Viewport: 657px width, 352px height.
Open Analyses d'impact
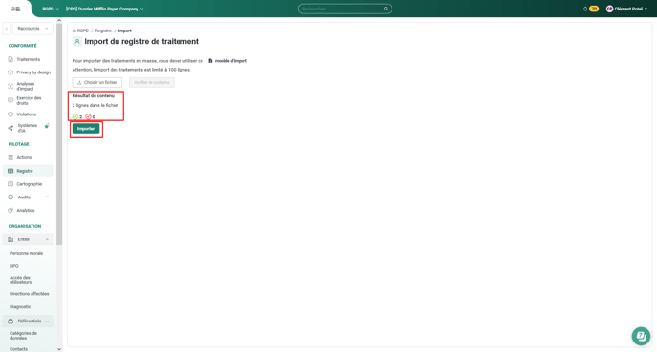pyautogui.click(x=26, y=86)
